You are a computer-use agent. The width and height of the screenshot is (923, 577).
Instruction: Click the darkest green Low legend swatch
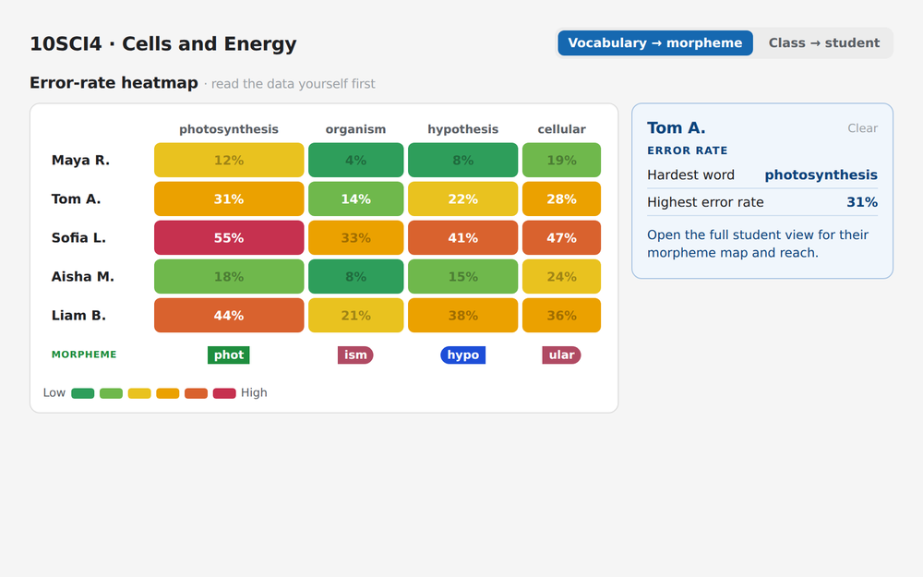tap(83, 393)
